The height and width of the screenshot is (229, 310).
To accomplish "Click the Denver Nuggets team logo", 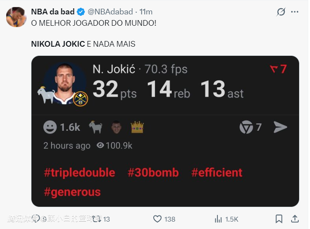I will coord(80,99).
